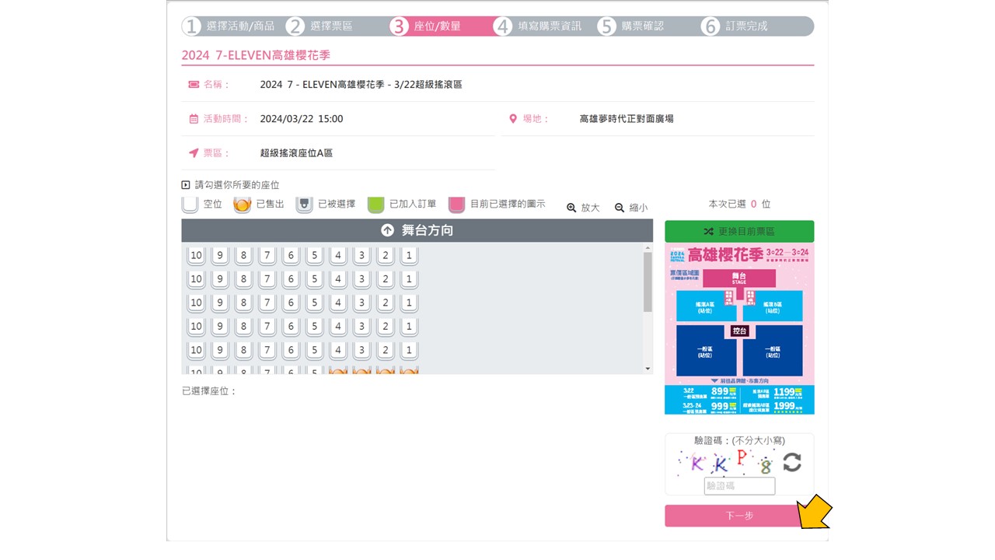The width and height of the screenshot is (995, 560).
Task: Click the arrow icon next to 票區
Action: click(x=194, y=153)
